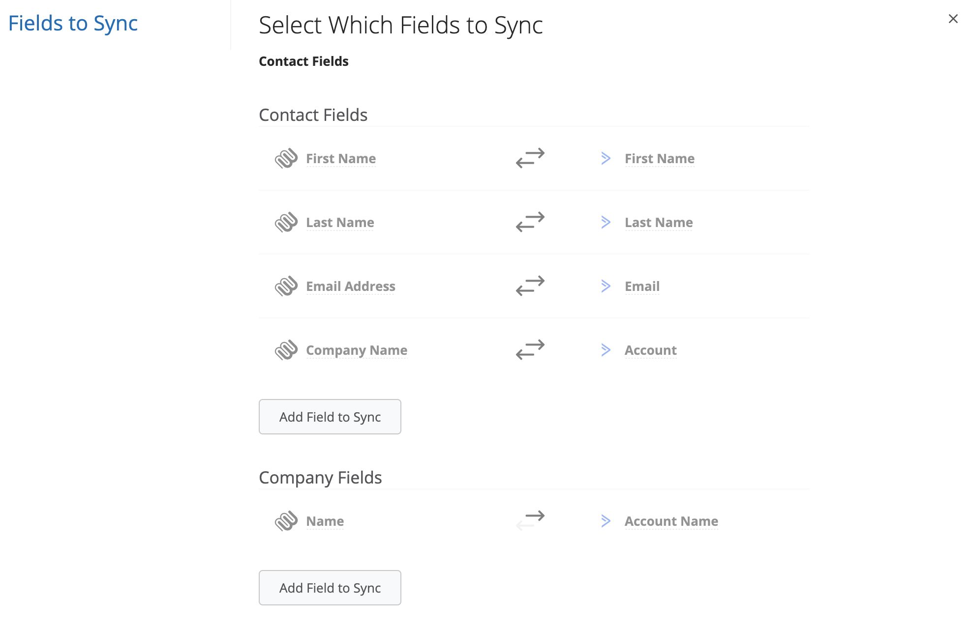The height and width of the screenshot is (628, 971).
Task: Toggle sync direction for Last Name row
Action: (x=530, y=222)
